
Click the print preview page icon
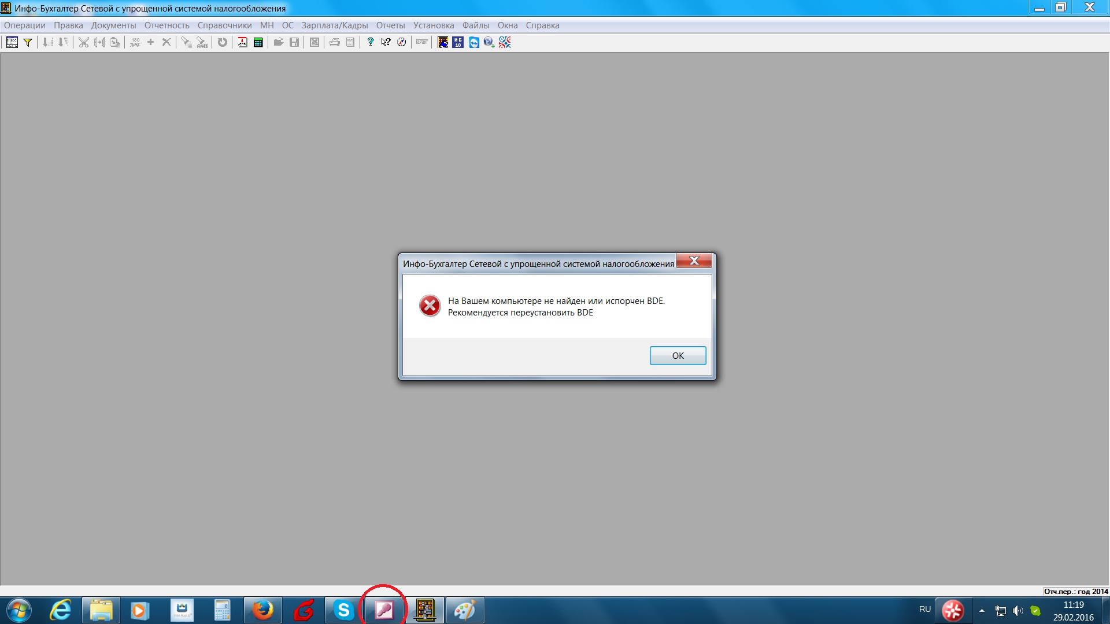tap(350, 42)
